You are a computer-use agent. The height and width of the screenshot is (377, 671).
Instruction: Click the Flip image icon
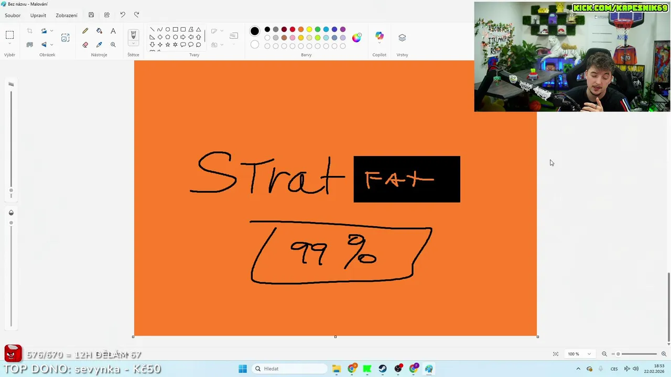tap(44, 45)
